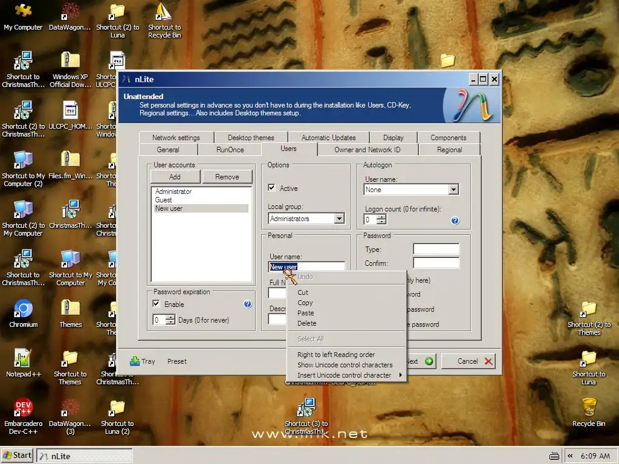619x464 pixels.
Task: Switch to Owner and Network ID tab
Action: click(x=367, y=150)
